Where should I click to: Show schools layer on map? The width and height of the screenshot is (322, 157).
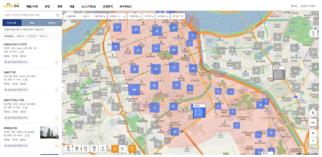(77, 149)
